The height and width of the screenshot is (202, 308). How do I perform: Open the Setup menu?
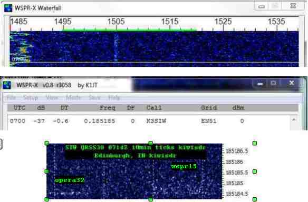(x=30, y=97)
